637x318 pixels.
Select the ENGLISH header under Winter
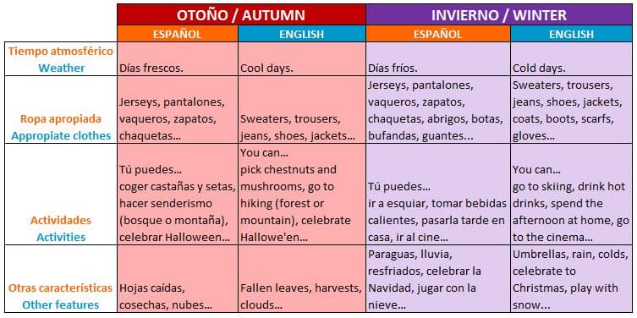572,34
